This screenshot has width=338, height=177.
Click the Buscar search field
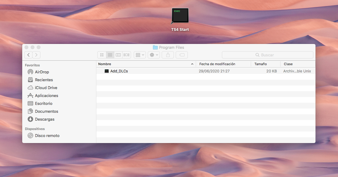[267, 55]
